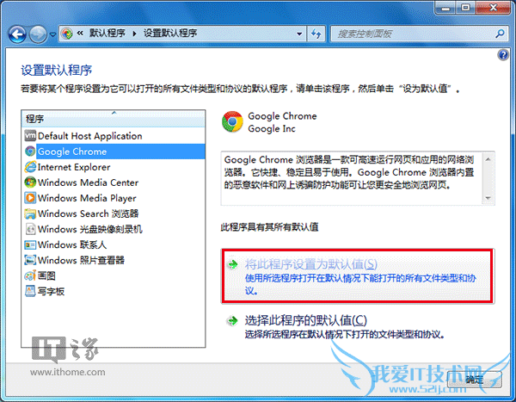Image resolution: width=516 pixels, height=402 pixels.
Task: Click the Windows Media Player icon
Action: click(30, 198)
